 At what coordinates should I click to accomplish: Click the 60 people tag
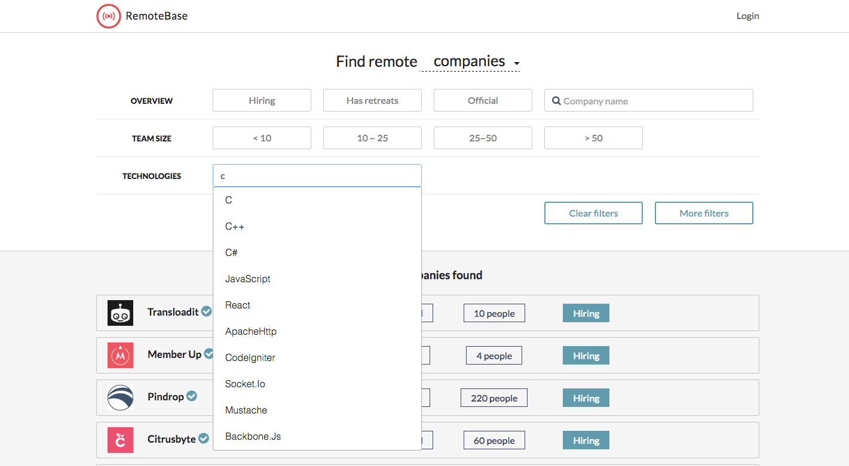[x=494, y=440]
